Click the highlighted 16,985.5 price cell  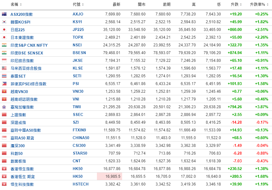coord(109,176)
